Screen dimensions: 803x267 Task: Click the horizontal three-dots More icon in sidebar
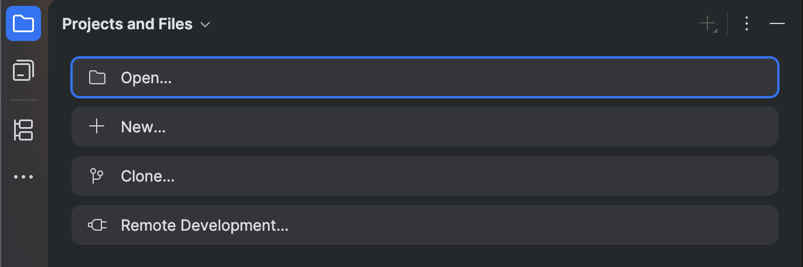click(23, 177)
